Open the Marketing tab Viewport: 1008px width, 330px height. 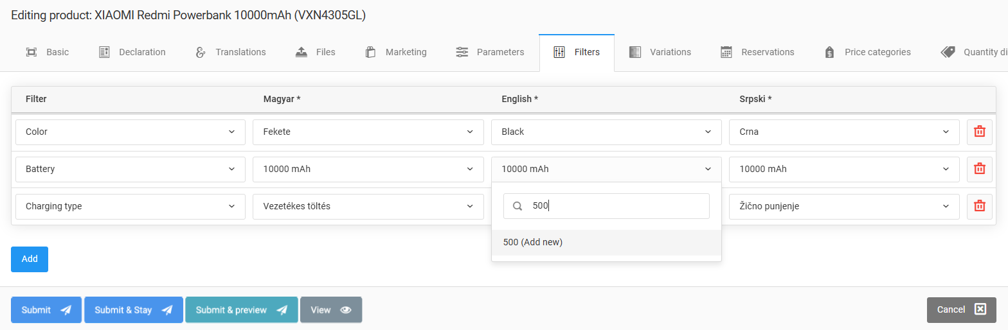[x=395, y=52]
